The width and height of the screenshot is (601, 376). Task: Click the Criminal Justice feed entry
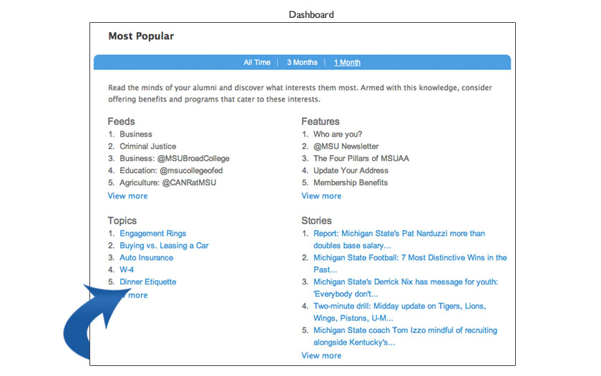tap(147, 147)
